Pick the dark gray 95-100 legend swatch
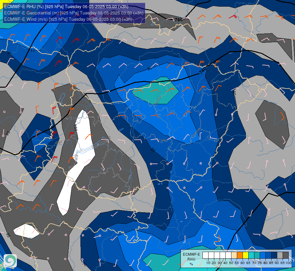The height and width of the screenshot is (271, 295). pyautogui.click(x=286, y=255)
